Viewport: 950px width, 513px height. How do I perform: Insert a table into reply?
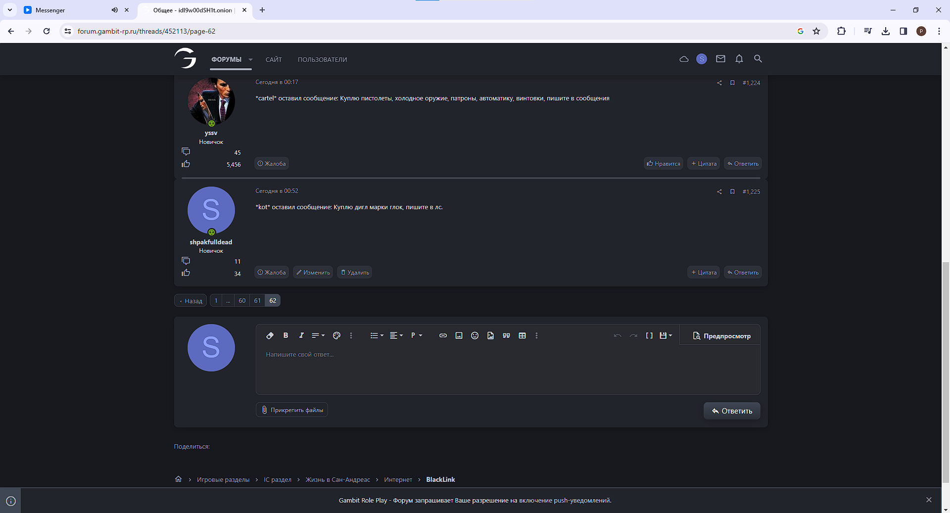522,335
